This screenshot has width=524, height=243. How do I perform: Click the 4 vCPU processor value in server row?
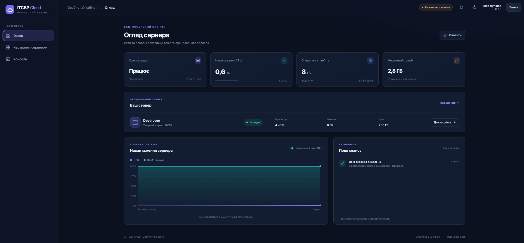point(280,125)
